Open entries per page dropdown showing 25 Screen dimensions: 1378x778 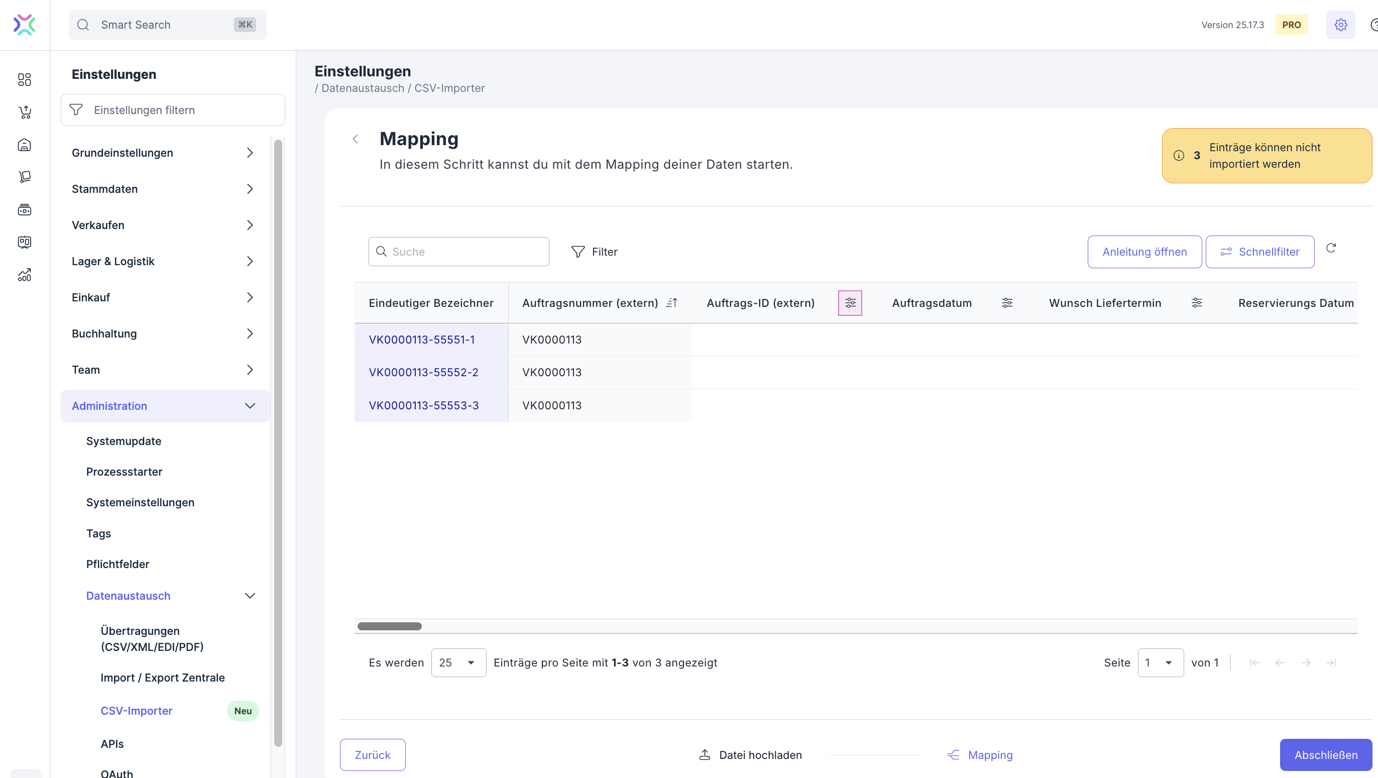pyautogui.click(x=458, y=662)
